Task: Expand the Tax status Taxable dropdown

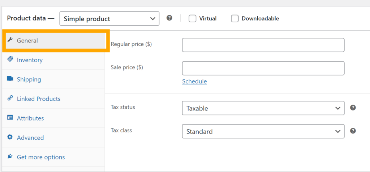Action: pos(263,108)
